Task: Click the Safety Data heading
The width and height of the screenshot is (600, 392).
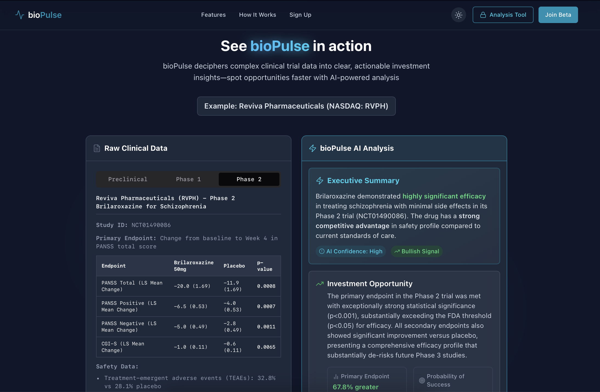Action: point(117,367)
